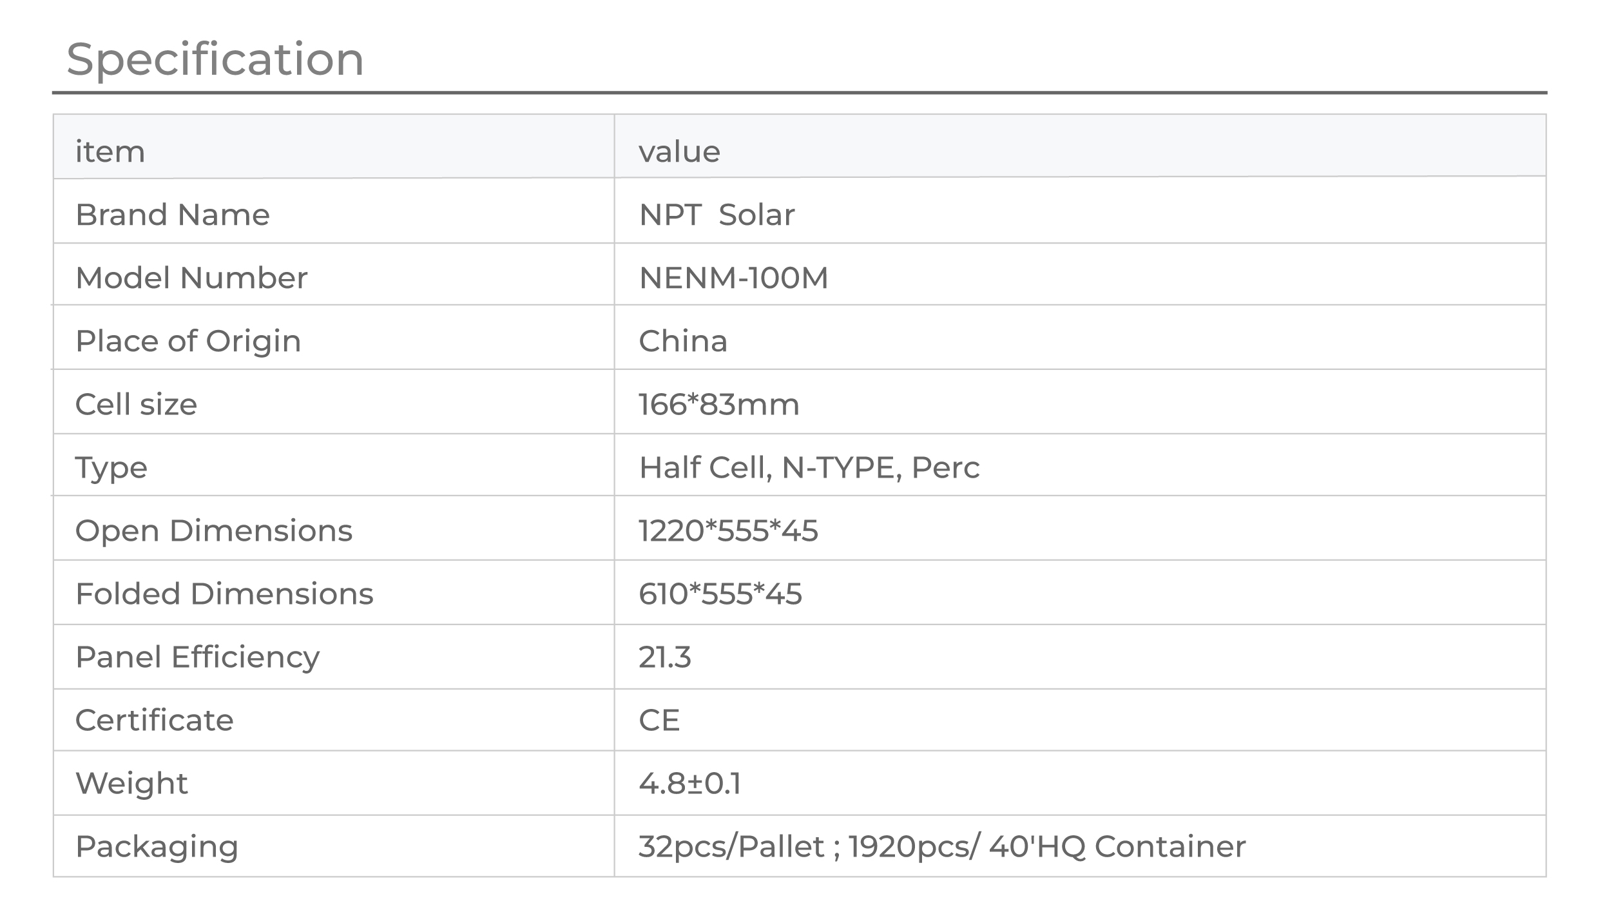The image size is (1598, 921).
Task: Select the 'value' column header
Action: coord(679,152)
